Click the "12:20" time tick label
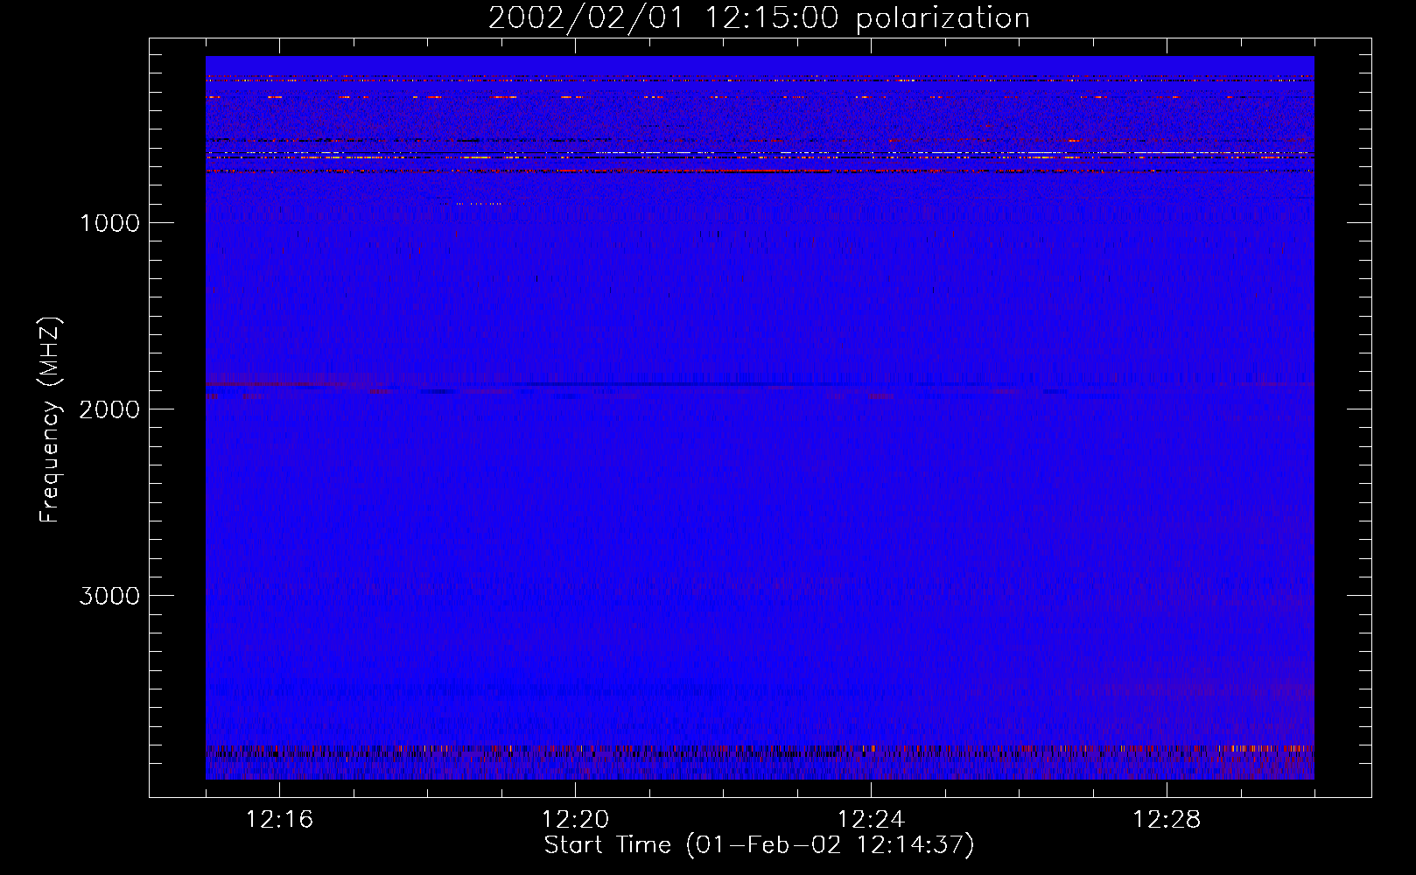 coord(575,820)
